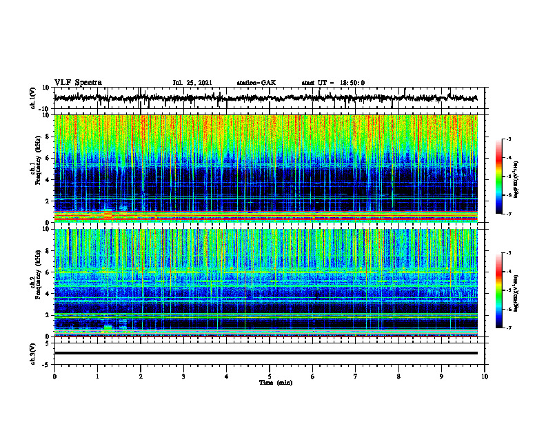Screen dimensions: 546x422
Task: Click the "10" tick label on the time axis
Action: click(485, 376)
